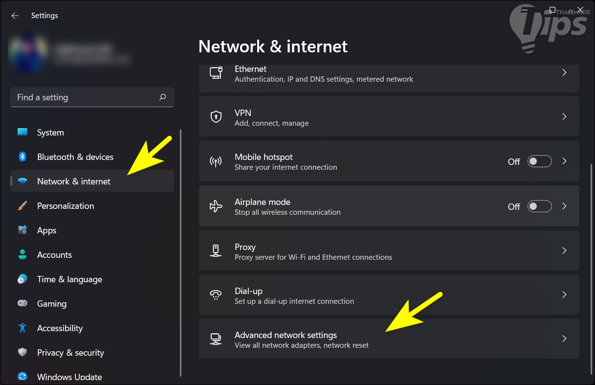Viewport: 595px width, 385px height.
Task: Expand Advanced network settings chevron
Action: 564,339
